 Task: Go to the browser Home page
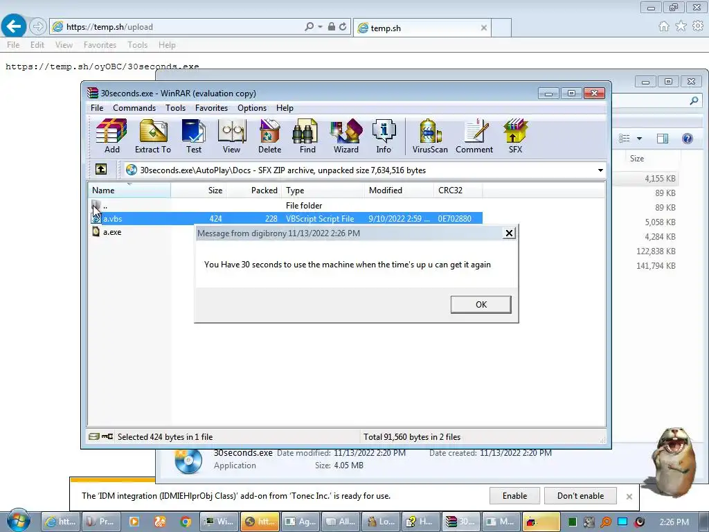(663, 26)
